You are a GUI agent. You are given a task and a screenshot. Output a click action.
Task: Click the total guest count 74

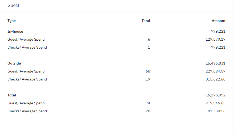pos(148,103)
